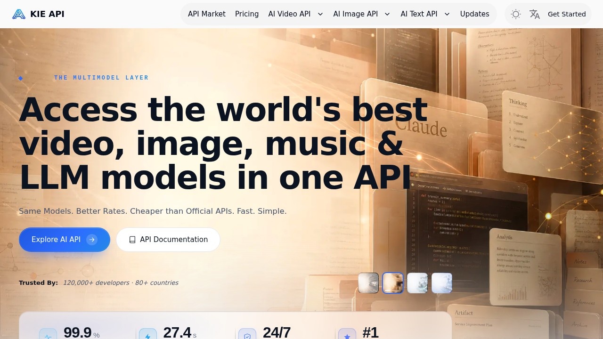
Task: Click the 24/7 statistic value
Action: [277, 332]
